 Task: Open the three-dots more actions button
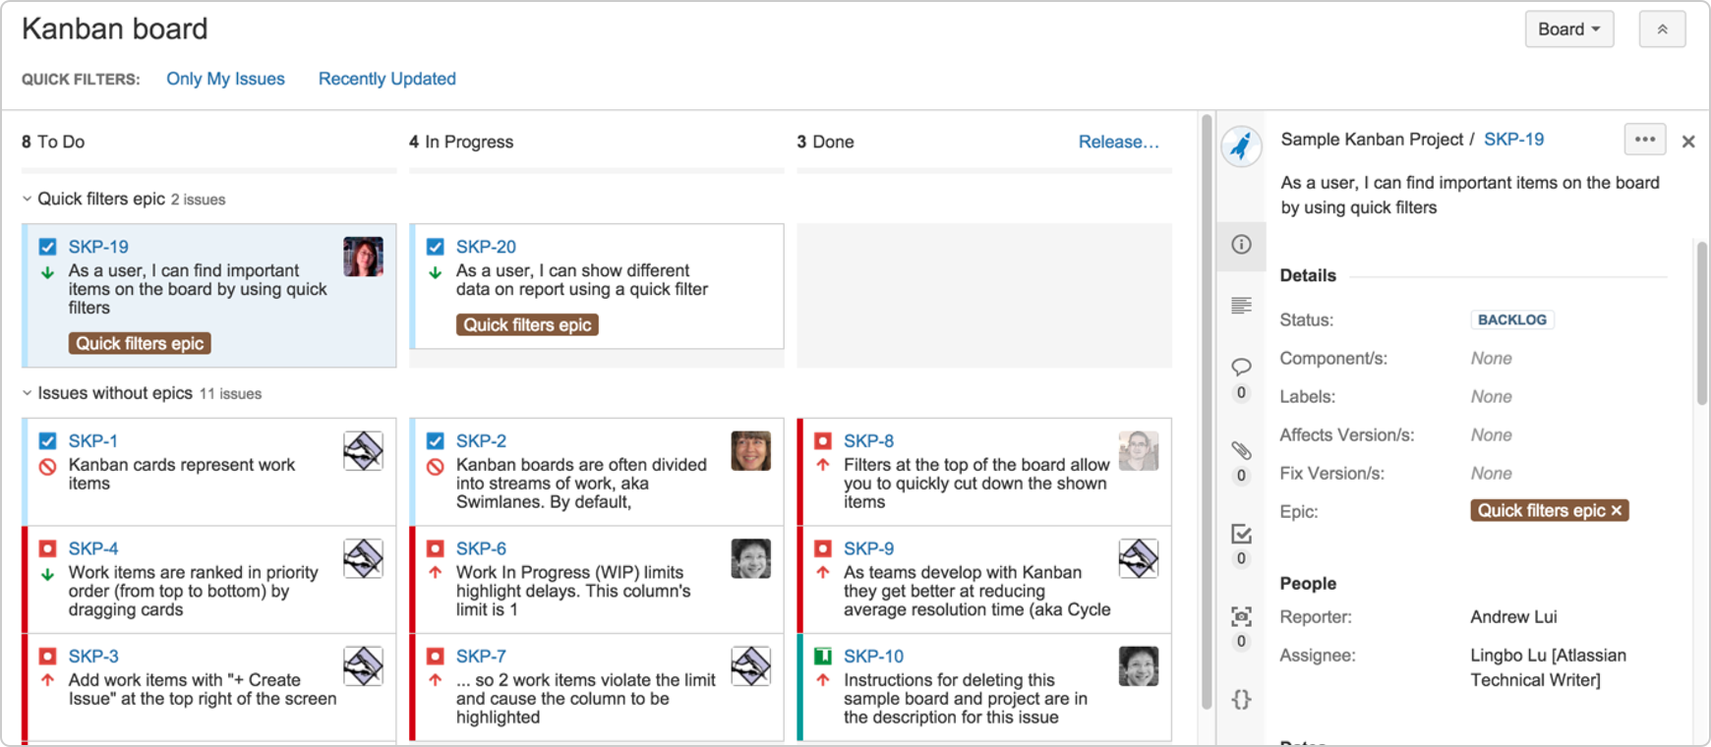click(1644, 140)
